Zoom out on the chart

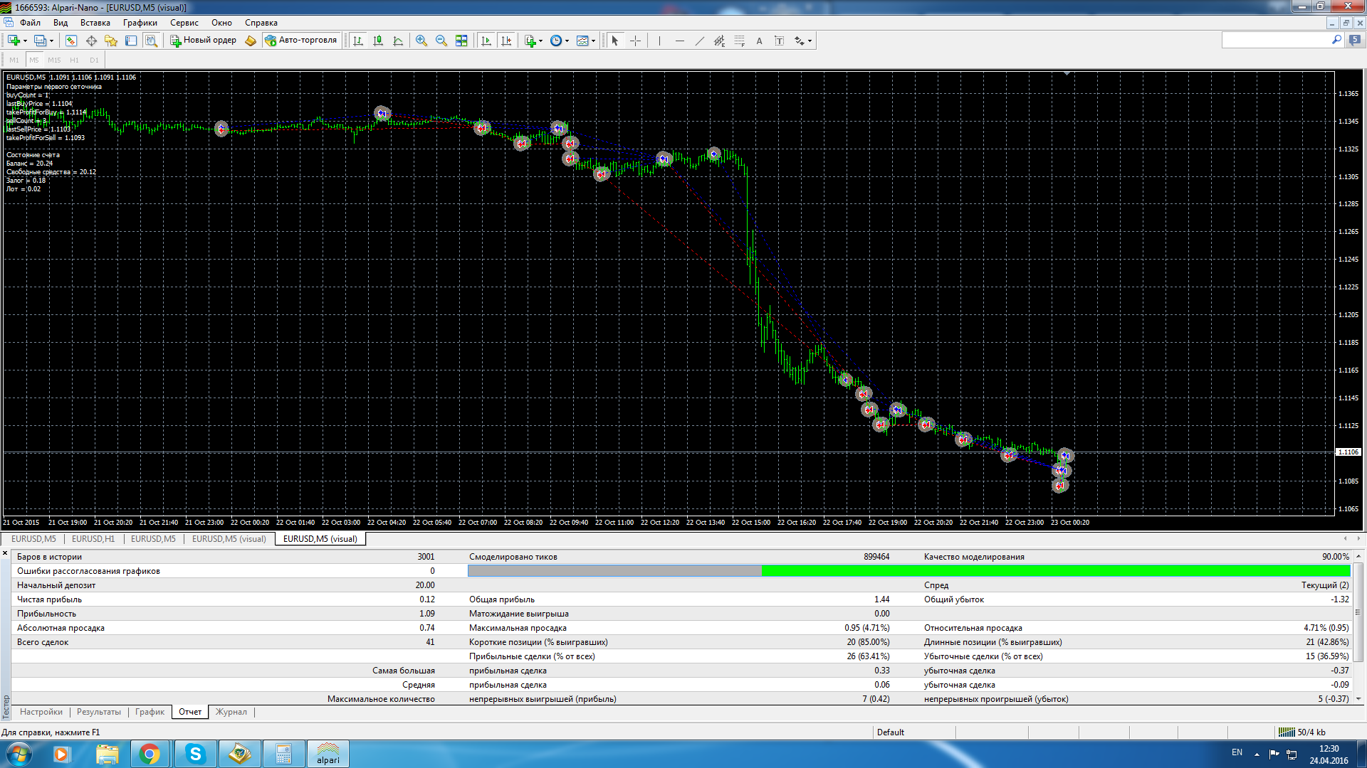tap(441, 41)
